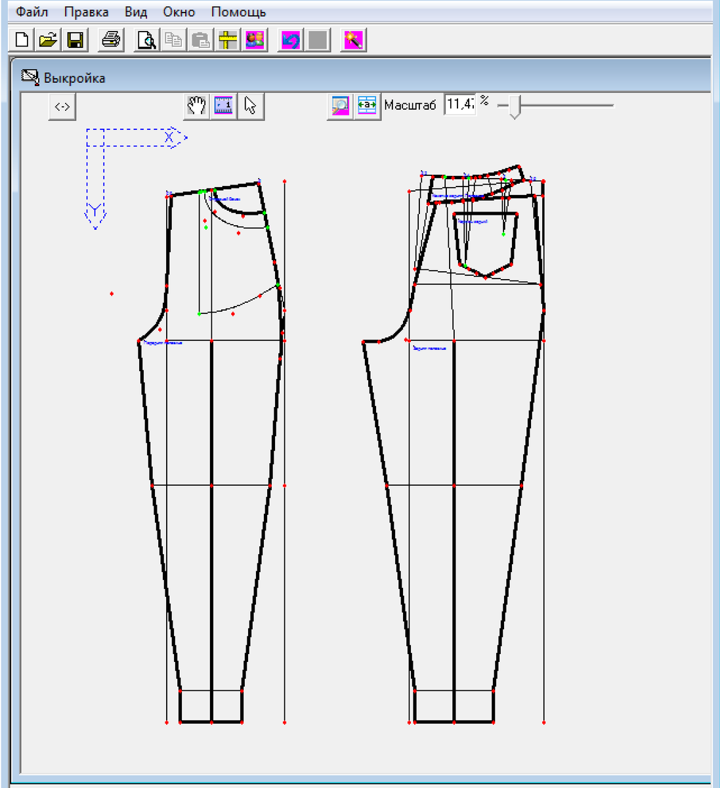This screenshot has height=788, width=720.
Task: Click the gray square toolbar icon
Action: pos(318,40)
